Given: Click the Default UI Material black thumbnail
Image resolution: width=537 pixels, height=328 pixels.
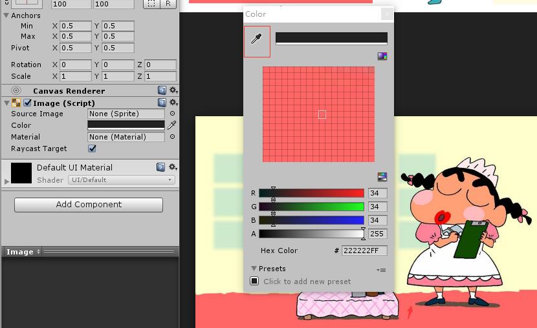Looking at the screenshot, I should (x=21, y=173).
